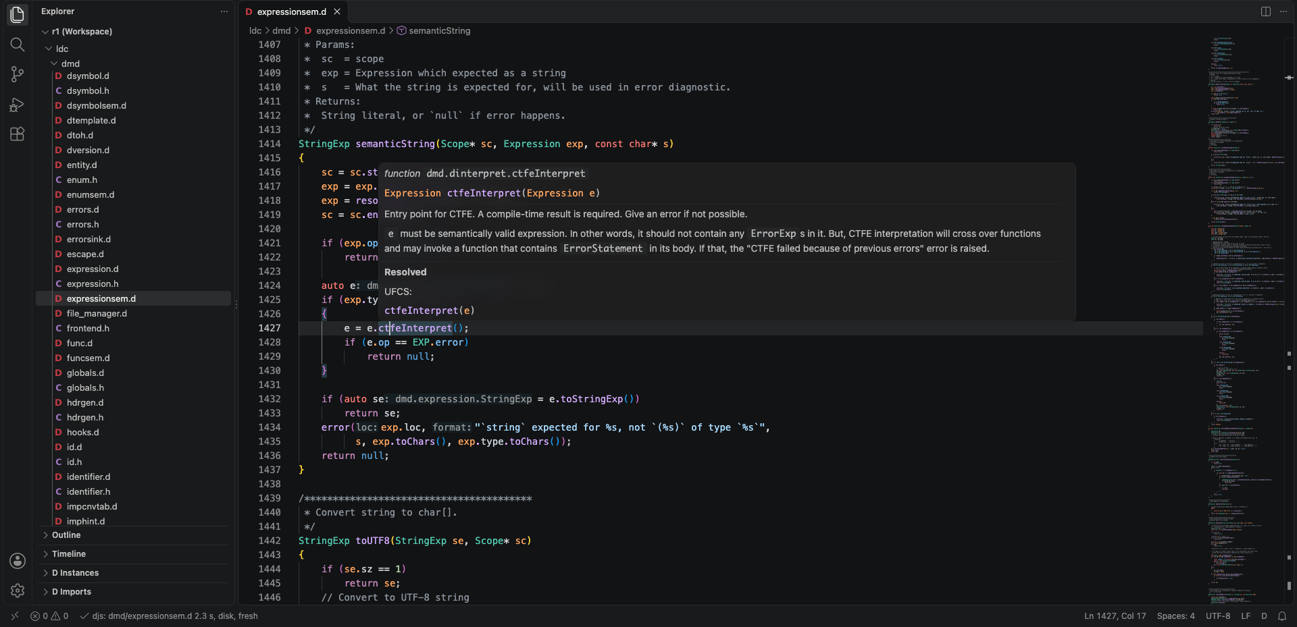Open the Search view

(x=18, y=45)
